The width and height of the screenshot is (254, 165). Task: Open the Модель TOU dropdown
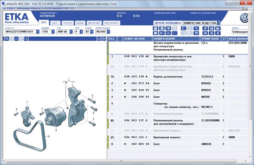tap(53, 32)
